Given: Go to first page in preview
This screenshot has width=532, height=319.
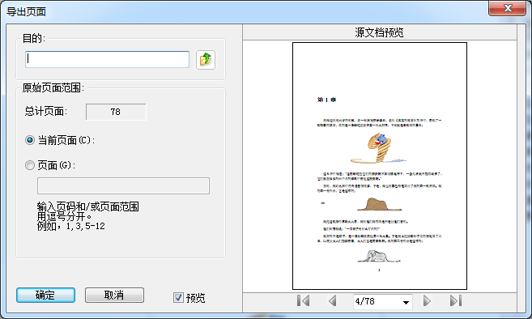Looking at the screenshot, I should pos(303,300).
